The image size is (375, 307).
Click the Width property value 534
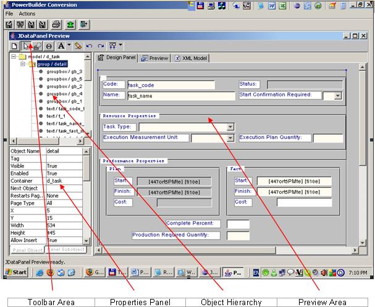coord(64,225)
